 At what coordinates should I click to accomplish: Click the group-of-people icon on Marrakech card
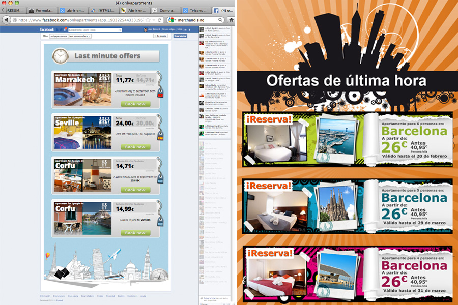click(x=104, y=78)
